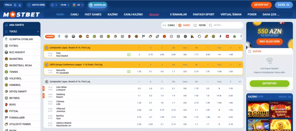
Task: Open ANA SƏHİFƏ in sidebar
Action: click(x=22, y=25)
